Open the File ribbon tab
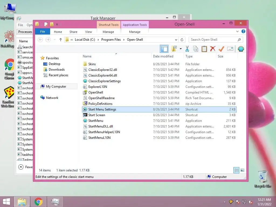276x207 pixels. pyautogui.click(x=42, y=32)
